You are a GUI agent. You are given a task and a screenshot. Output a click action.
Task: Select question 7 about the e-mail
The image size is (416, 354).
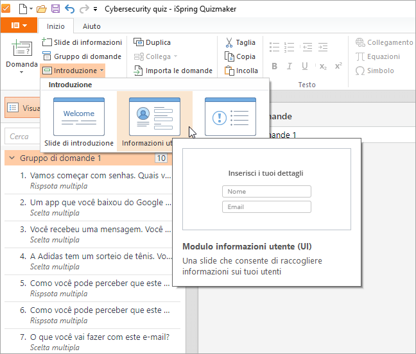pos(100,342)
